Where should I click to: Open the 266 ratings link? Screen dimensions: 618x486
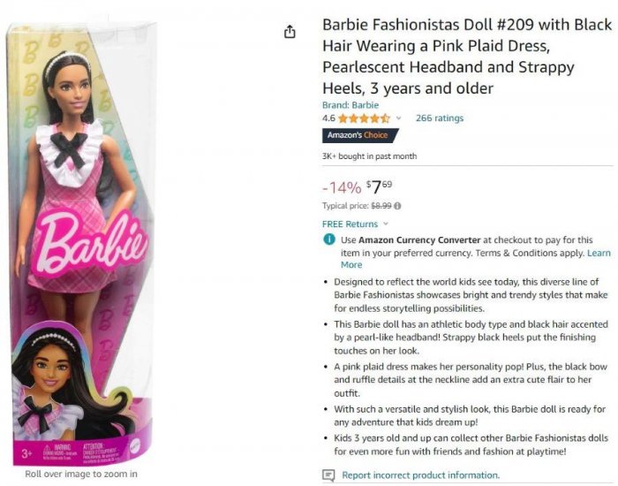pyautogui.click(x=440, y=118)
